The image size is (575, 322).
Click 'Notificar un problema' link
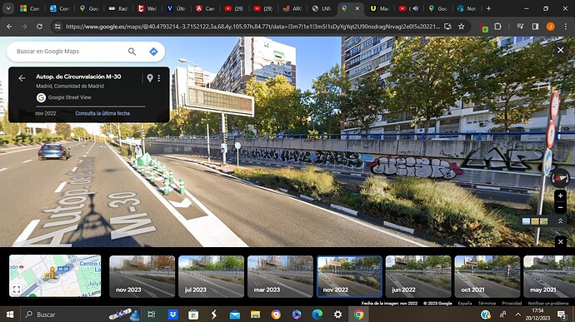coord(548,304)
